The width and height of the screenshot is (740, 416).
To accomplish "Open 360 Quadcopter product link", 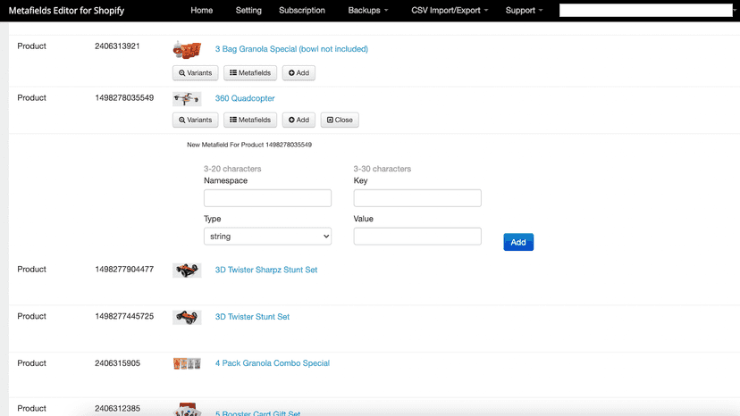I will (x=245, y=98).
